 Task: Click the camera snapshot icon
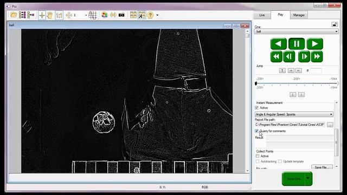[x=121, y=15]
